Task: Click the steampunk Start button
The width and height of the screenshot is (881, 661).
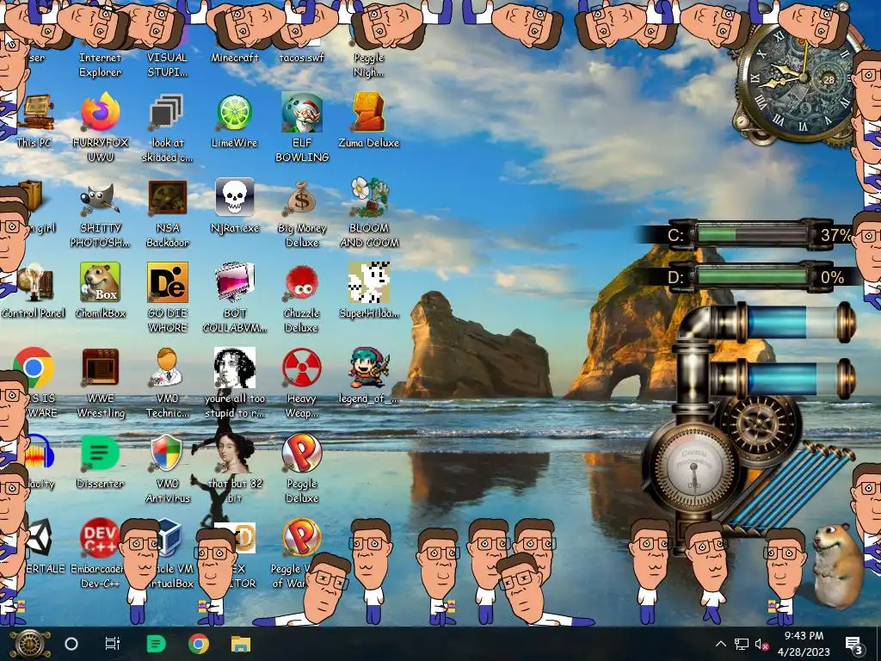Action: 29,644
